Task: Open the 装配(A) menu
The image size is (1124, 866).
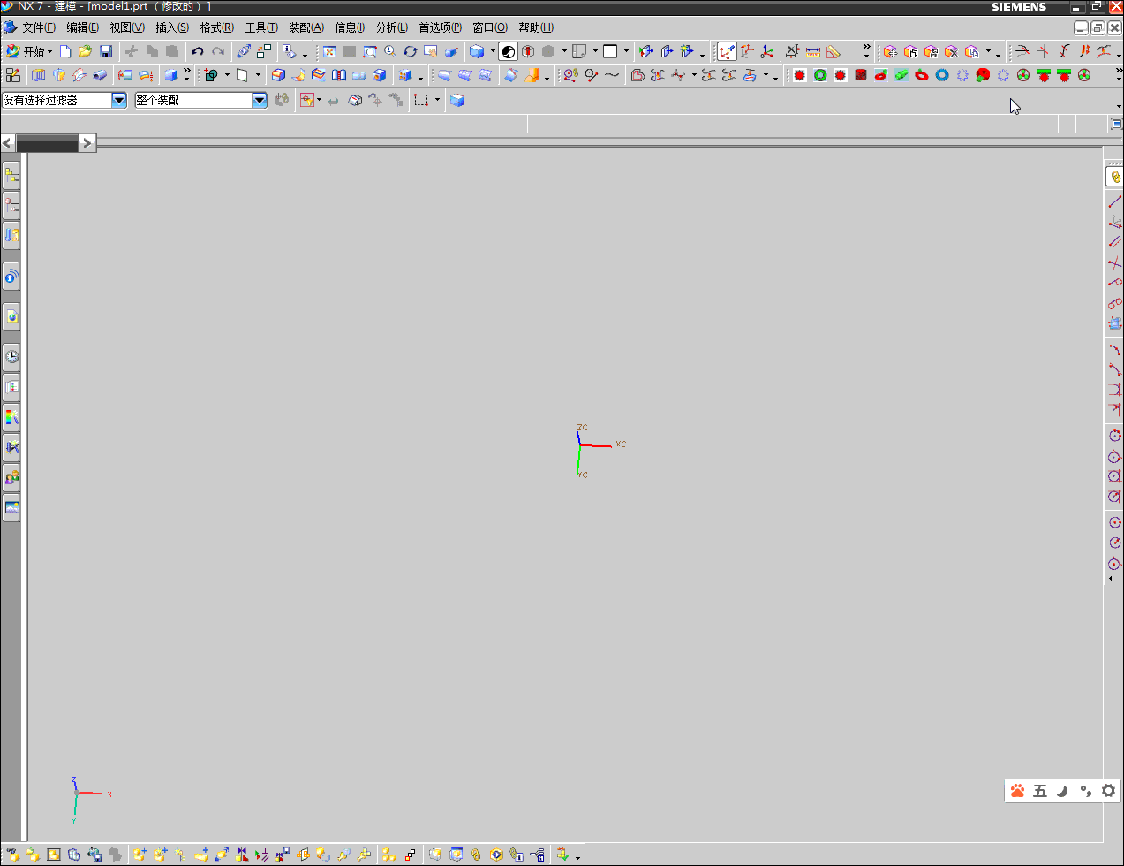Action: pyautogui.click(x=306, y=27)
